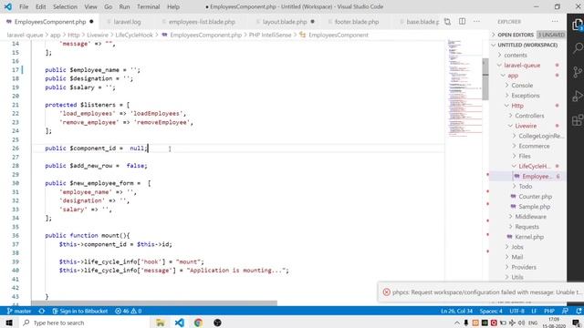Switch to the employees-list.blade.php tab
Screen dimensions: 584x328
tap(202, 22)
